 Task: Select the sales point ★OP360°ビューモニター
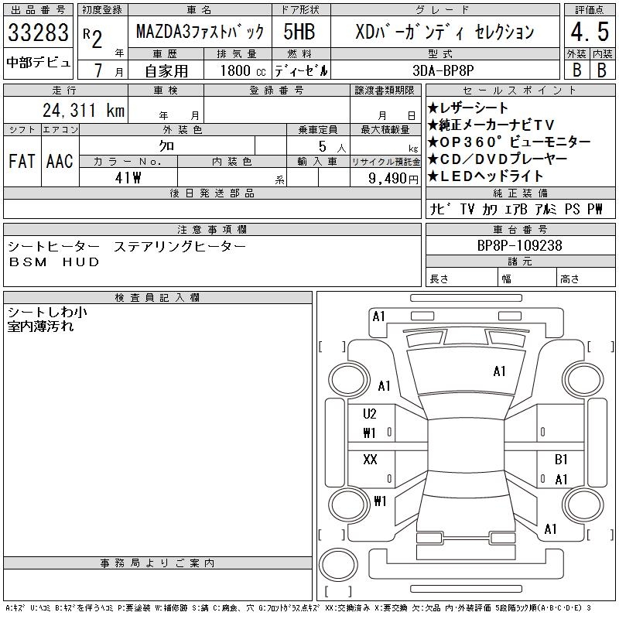coord(509,142)
